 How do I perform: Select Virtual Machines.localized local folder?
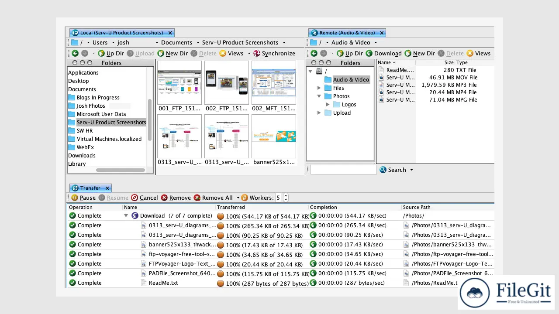point(105,139)
